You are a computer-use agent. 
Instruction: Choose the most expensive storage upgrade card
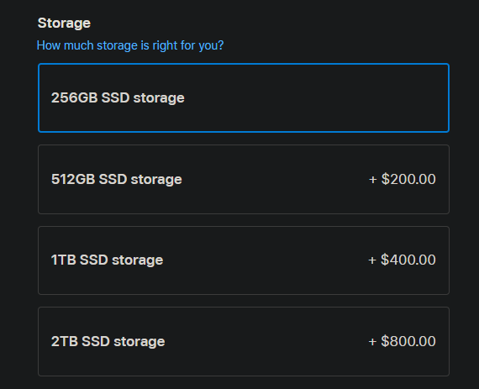pos(244,341)
